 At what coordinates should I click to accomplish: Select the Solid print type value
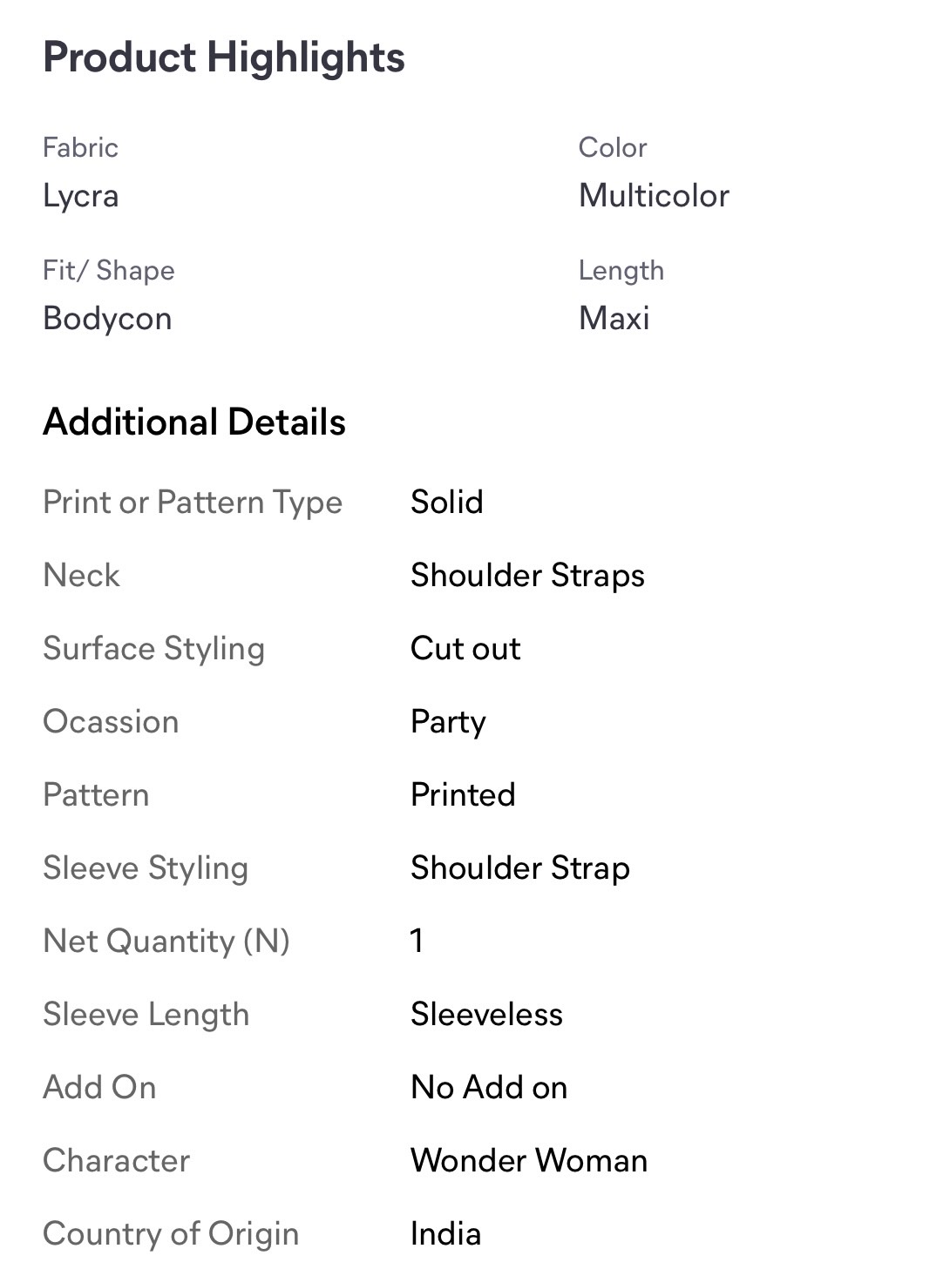coord(446,503)
